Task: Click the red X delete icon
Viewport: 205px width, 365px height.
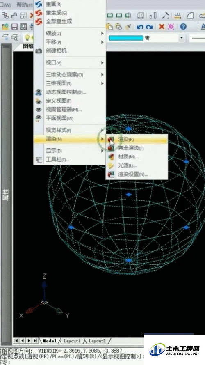Action: [x=162, y=27]
